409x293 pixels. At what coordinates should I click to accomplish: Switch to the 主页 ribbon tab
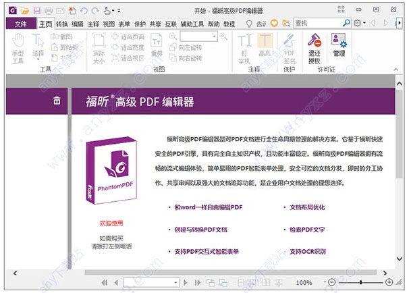click(x=46, y=24)
